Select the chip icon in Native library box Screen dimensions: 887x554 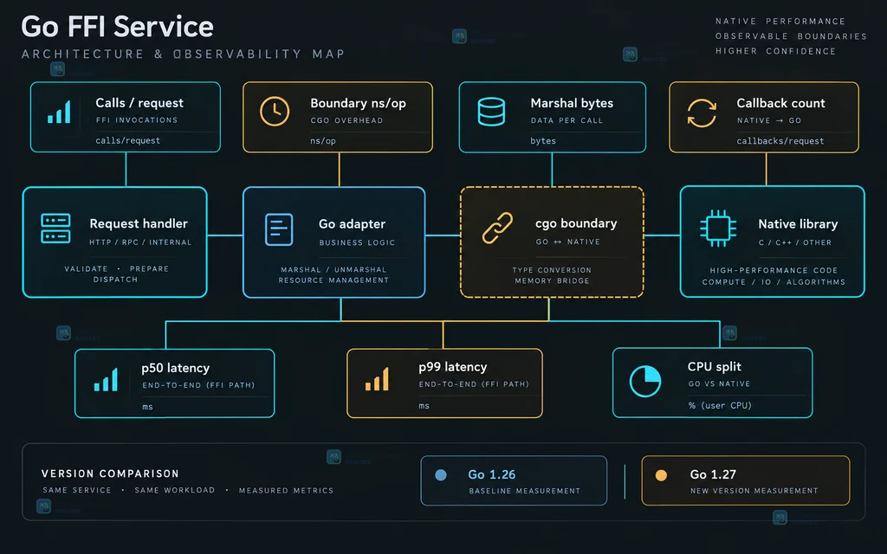tap(718, 229)
